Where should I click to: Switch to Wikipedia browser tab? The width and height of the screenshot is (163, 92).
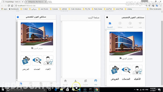(x=36, y=2)
